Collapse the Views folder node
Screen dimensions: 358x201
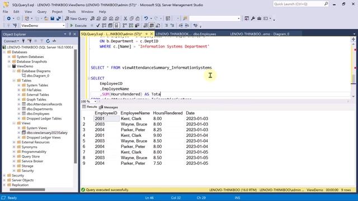click(x=14, y=123)
